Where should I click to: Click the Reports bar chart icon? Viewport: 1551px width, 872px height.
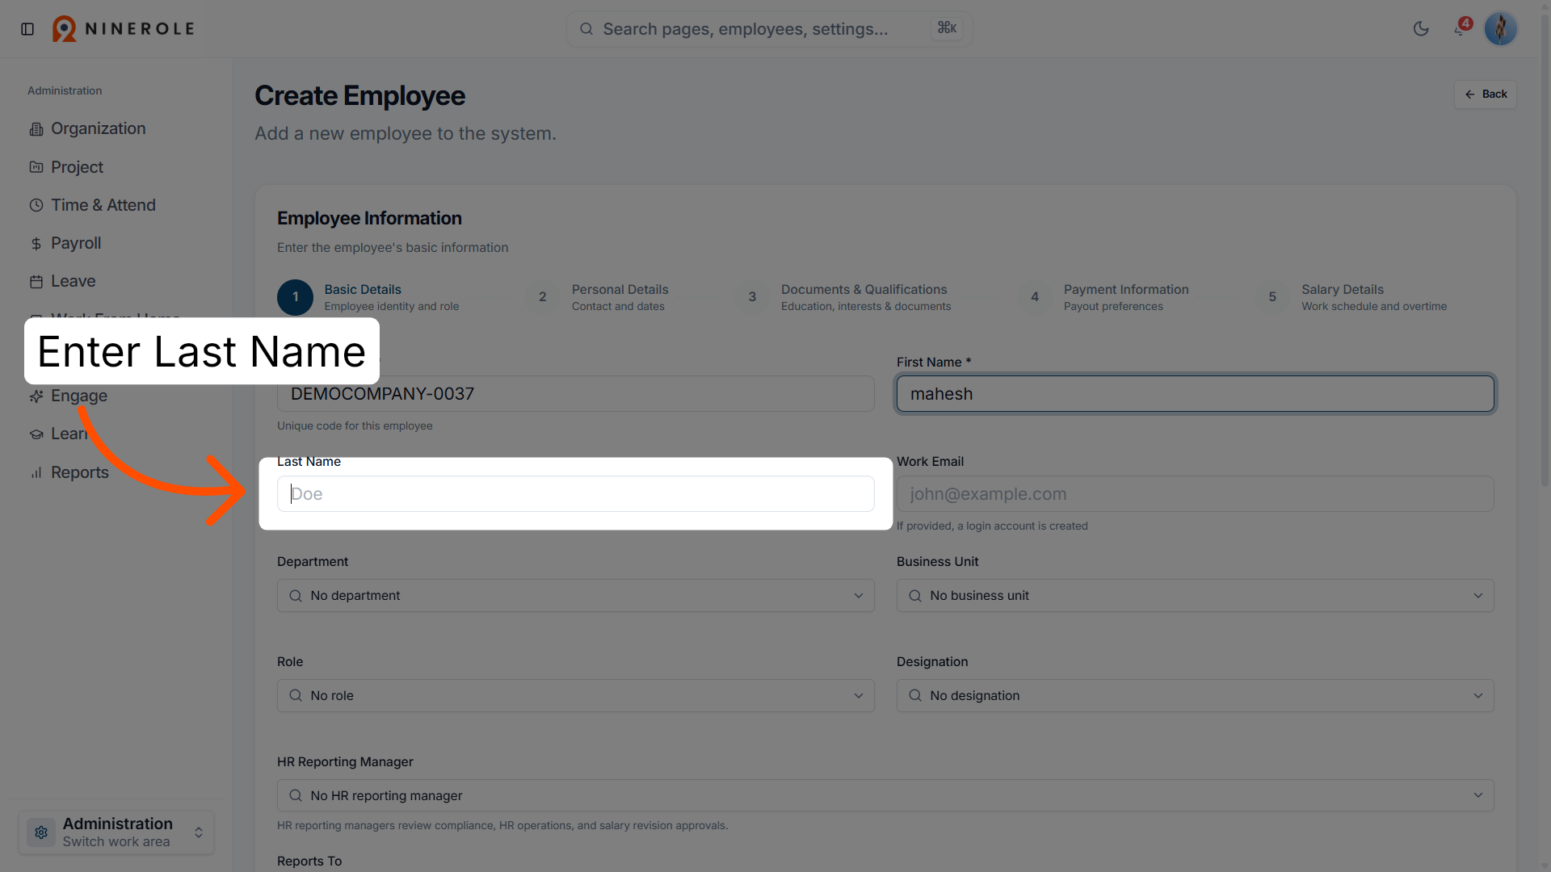(x=36, y=472)
